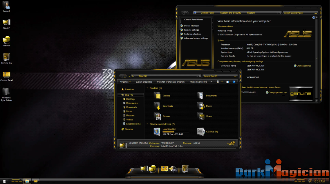The width and height of the screenshot is (330, 184).
Task: Open System protection link
Action: click(x=192, y=34)
